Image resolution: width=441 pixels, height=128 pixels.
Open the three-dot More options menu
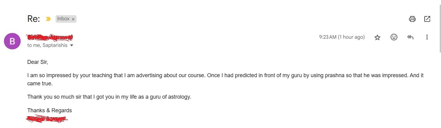pyautogui.click(x=427, y=37)
